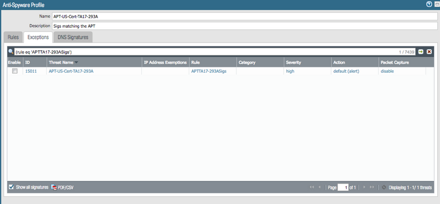Switch to the Rules tab

(x=13, y=37)
